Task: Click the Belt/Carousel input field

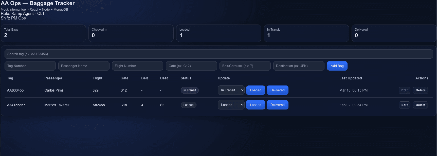Action: 245,66
